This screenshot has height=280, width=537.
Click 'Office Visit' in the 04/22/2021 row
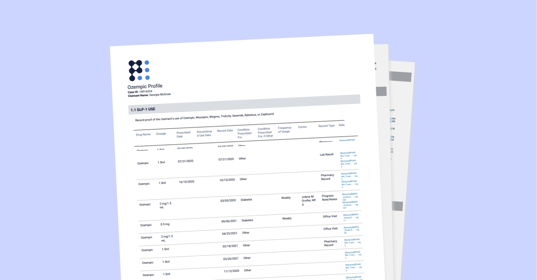click(331, 229)
